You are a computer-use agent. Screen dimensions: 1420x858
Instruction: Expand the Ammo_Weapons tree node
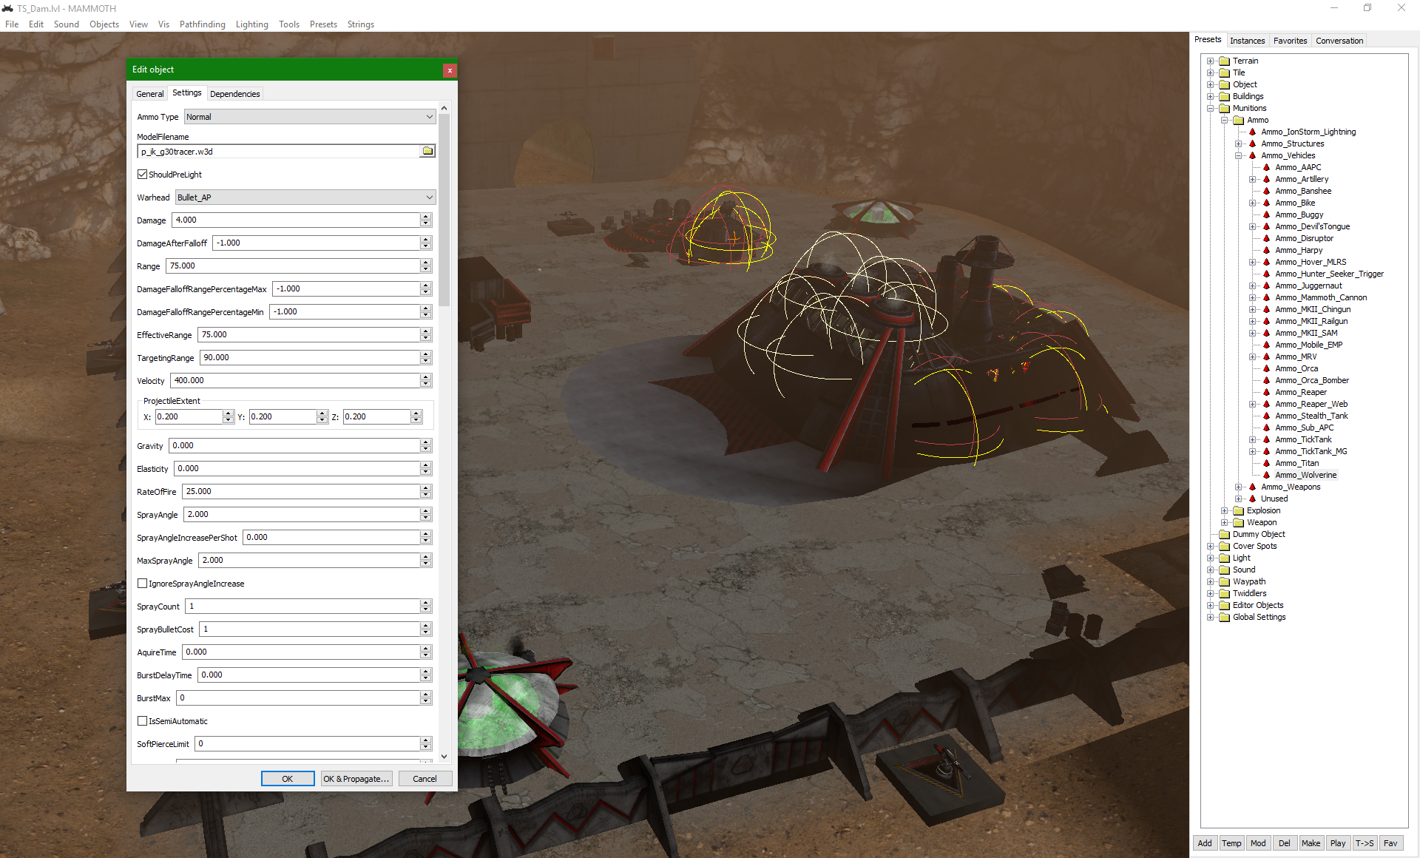tap(1238, 487)
